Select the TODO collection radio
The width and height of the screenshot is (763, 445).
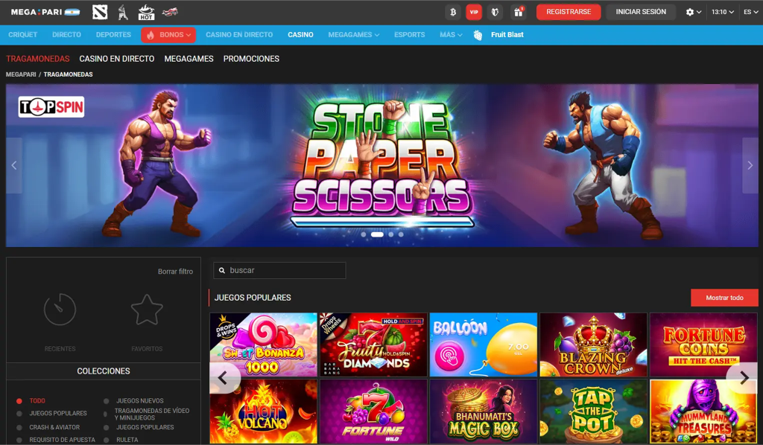[19, 401]
